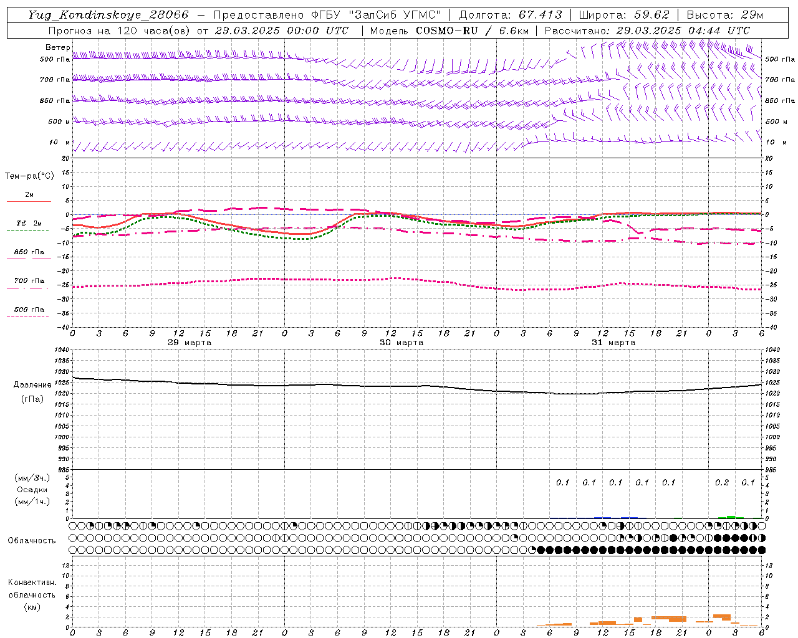Image resolution: width=798 pixels, height=638 pixels.
Task: Click the Модель COSMO-RU / 6.6км label
Action: point(449,31)
